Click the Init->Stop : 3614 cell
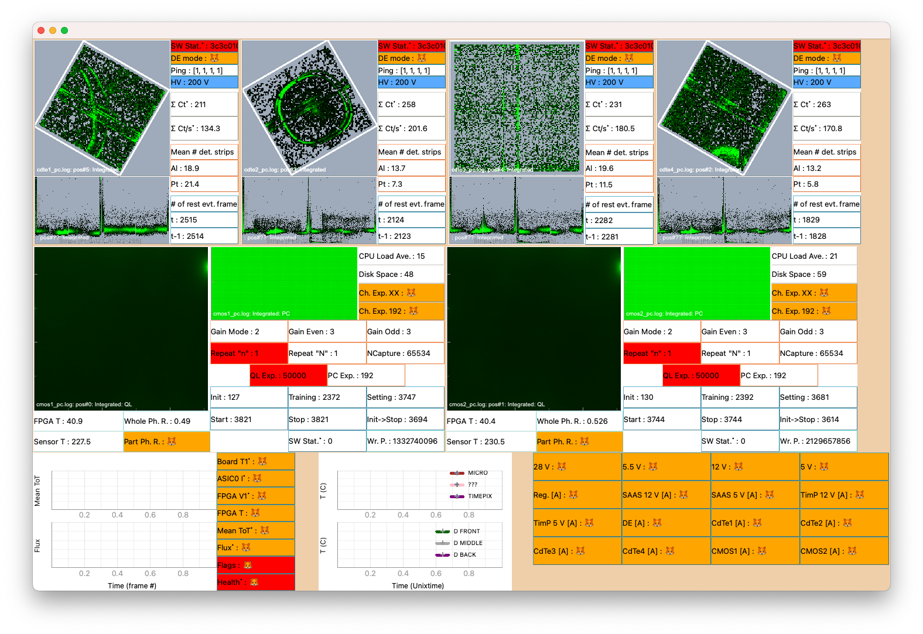This screenshot has width=923, height=634. click(x=818, y=419)
